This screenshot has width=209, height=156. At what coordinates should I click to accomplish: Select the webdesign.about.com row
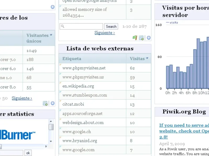(x=105, y=122)
